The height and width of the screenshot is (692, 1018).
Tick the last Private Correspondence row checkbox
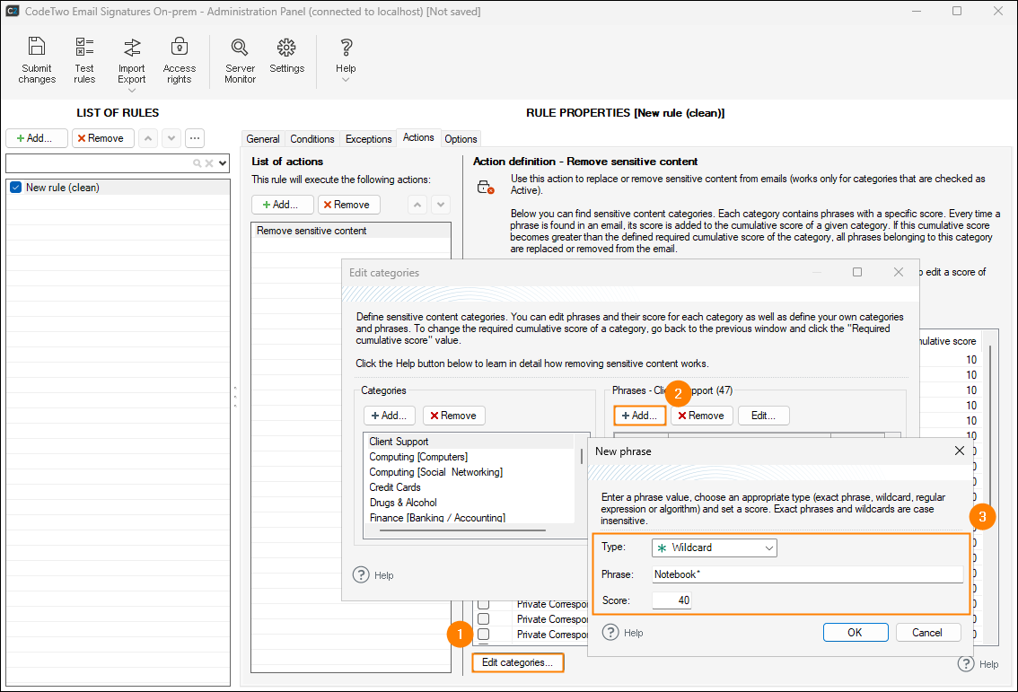click(x=483, y=634)
